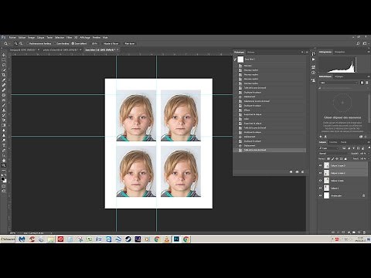Show libraries items as grid view
The width and height of the screenshot is (371, 278).
click(362, 83)
